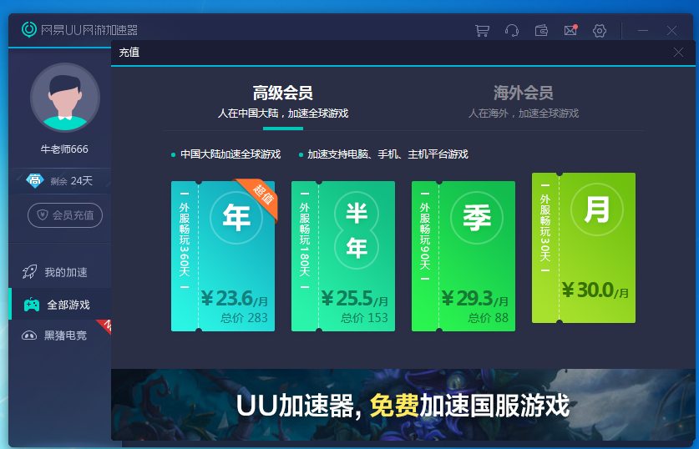
Task: Click the ¥23.6/月 price
Action: pos(235,299)
